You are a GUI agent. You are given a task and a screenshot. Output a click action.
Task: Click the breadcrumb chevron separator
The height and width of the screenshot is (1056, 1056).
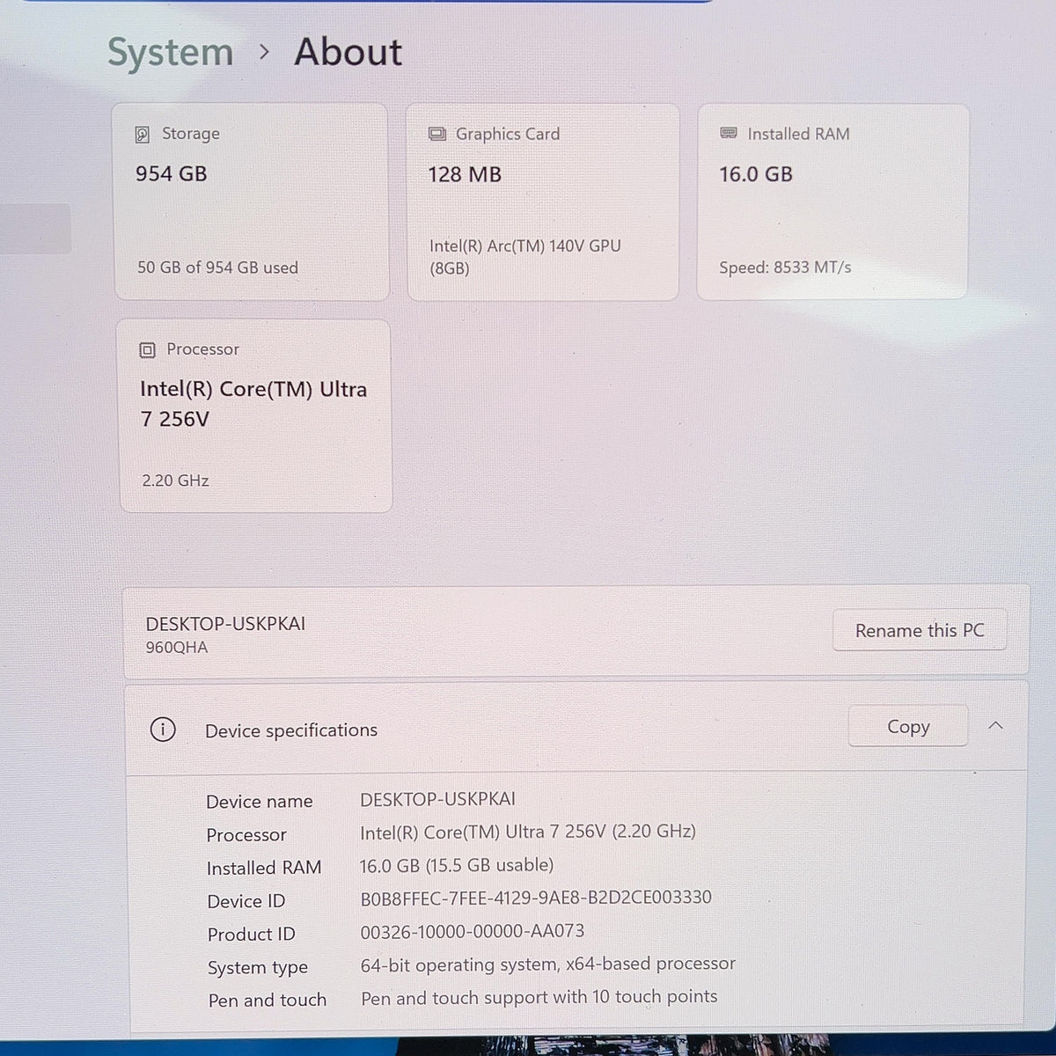(x=264, y=53)
